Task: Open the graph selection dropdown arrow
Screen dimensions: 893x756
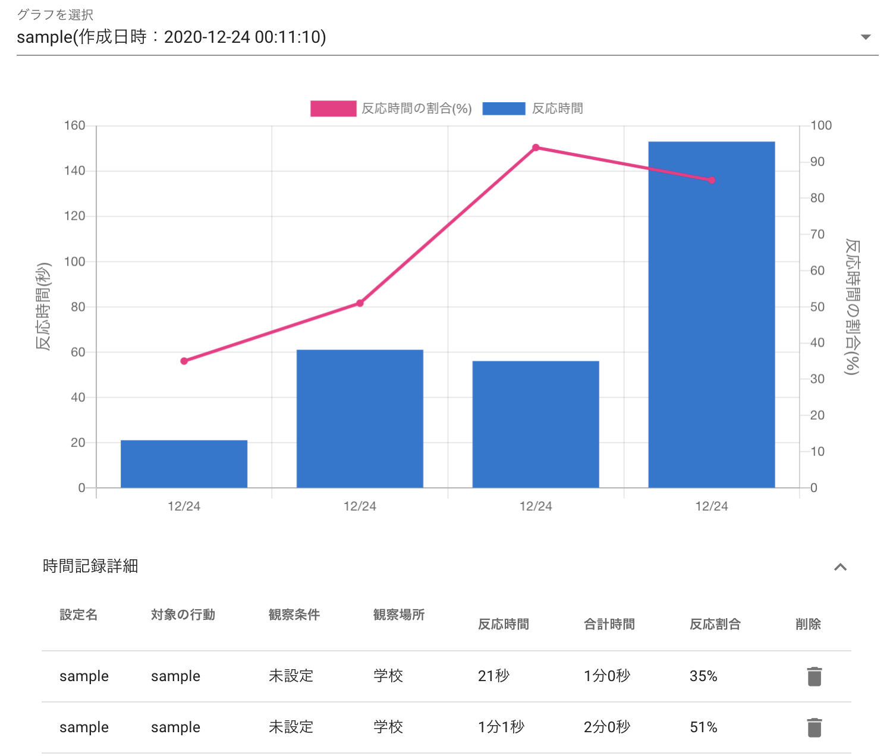Action: pos(866,37)
